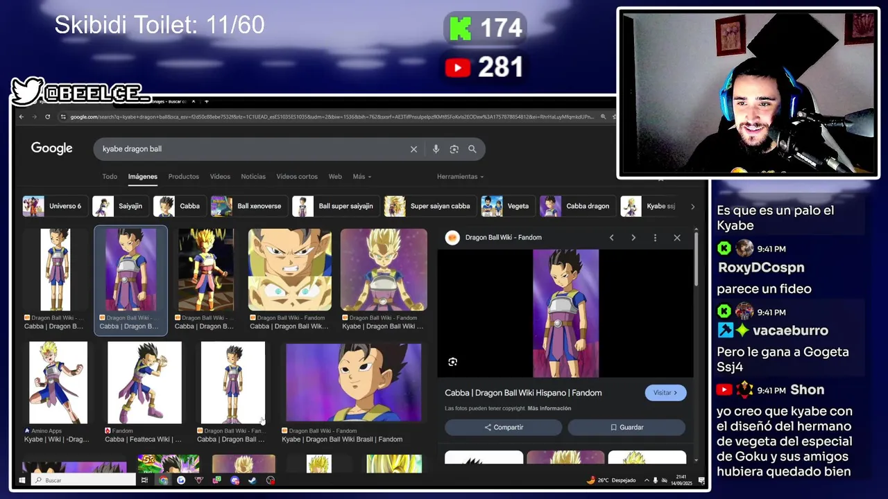Screen dimensions: 888x499
Task: Go back in the browser
Action: pyautogui.click(x=22, y=116)
